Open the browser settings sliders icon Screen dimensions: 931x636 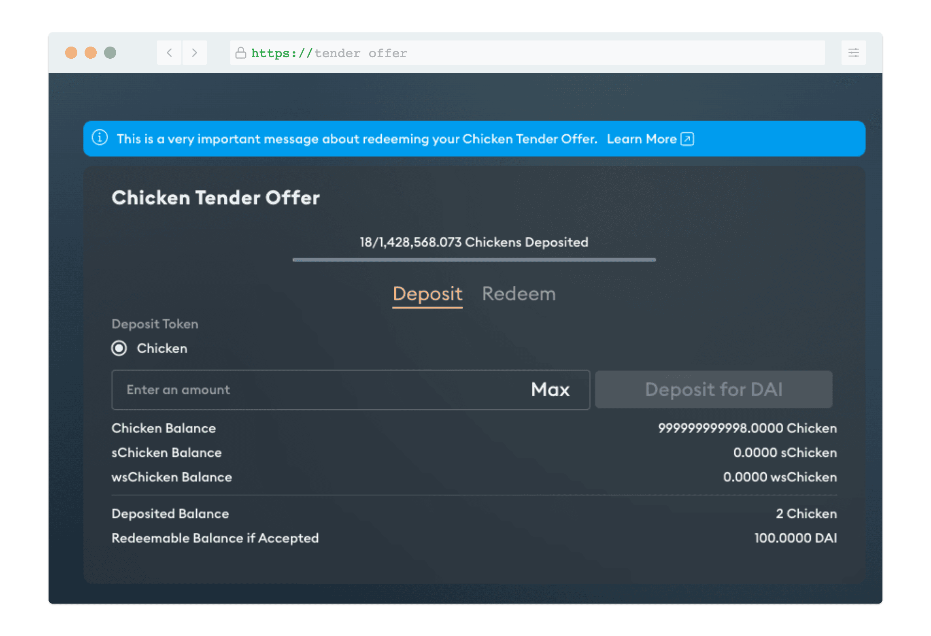point(853,53)
